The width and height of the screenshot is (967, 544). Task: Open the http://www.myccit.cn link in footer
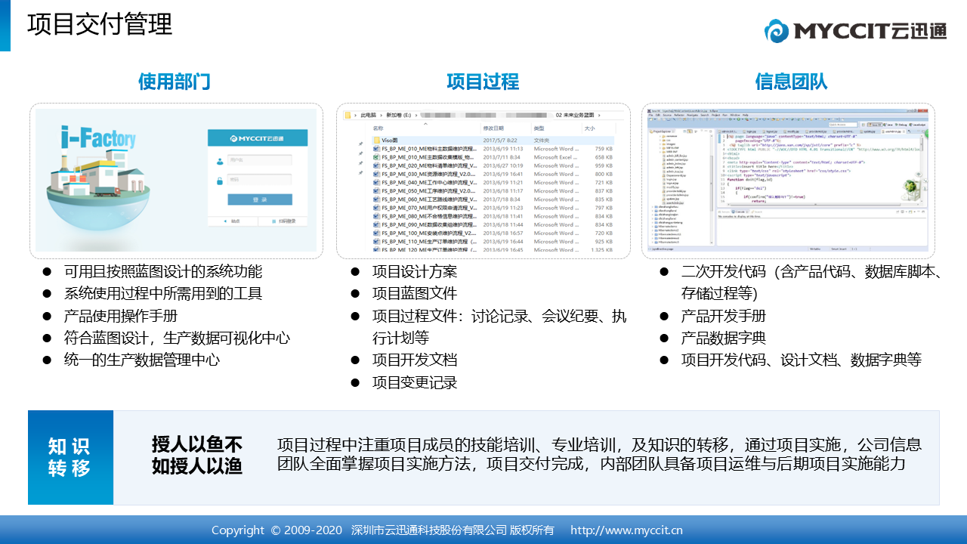pyautogui.click(x=626, y=530)
